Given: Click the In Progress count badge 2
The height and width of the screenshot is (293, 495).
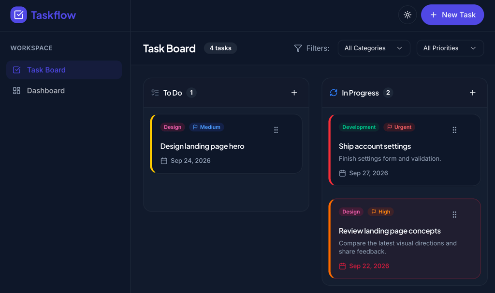Looking at the screenshot, I should 388,93.
